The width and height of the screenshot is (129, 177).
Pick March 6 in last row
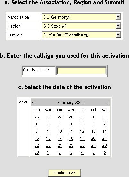tap(105, 152)
